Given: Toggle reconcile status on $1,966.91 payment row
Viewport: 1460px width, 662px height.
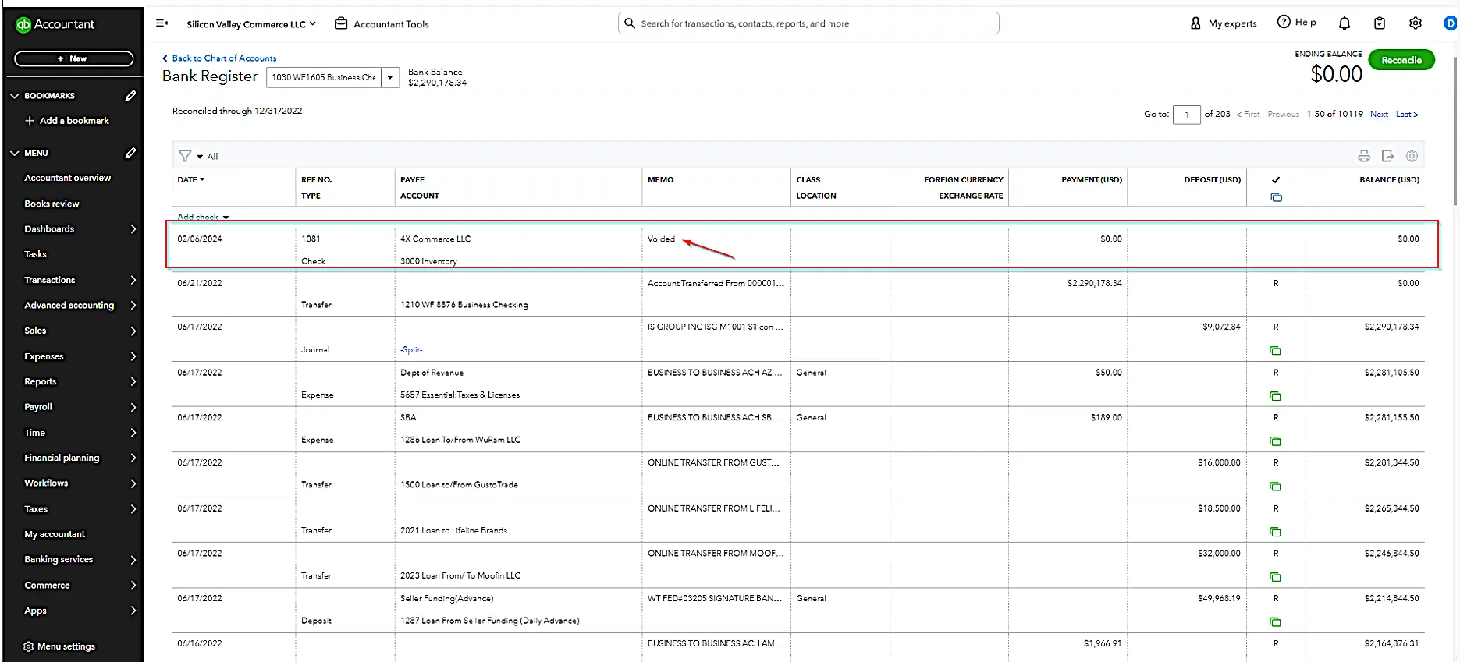Looking at the screenshot, I should coord(1276,643).
